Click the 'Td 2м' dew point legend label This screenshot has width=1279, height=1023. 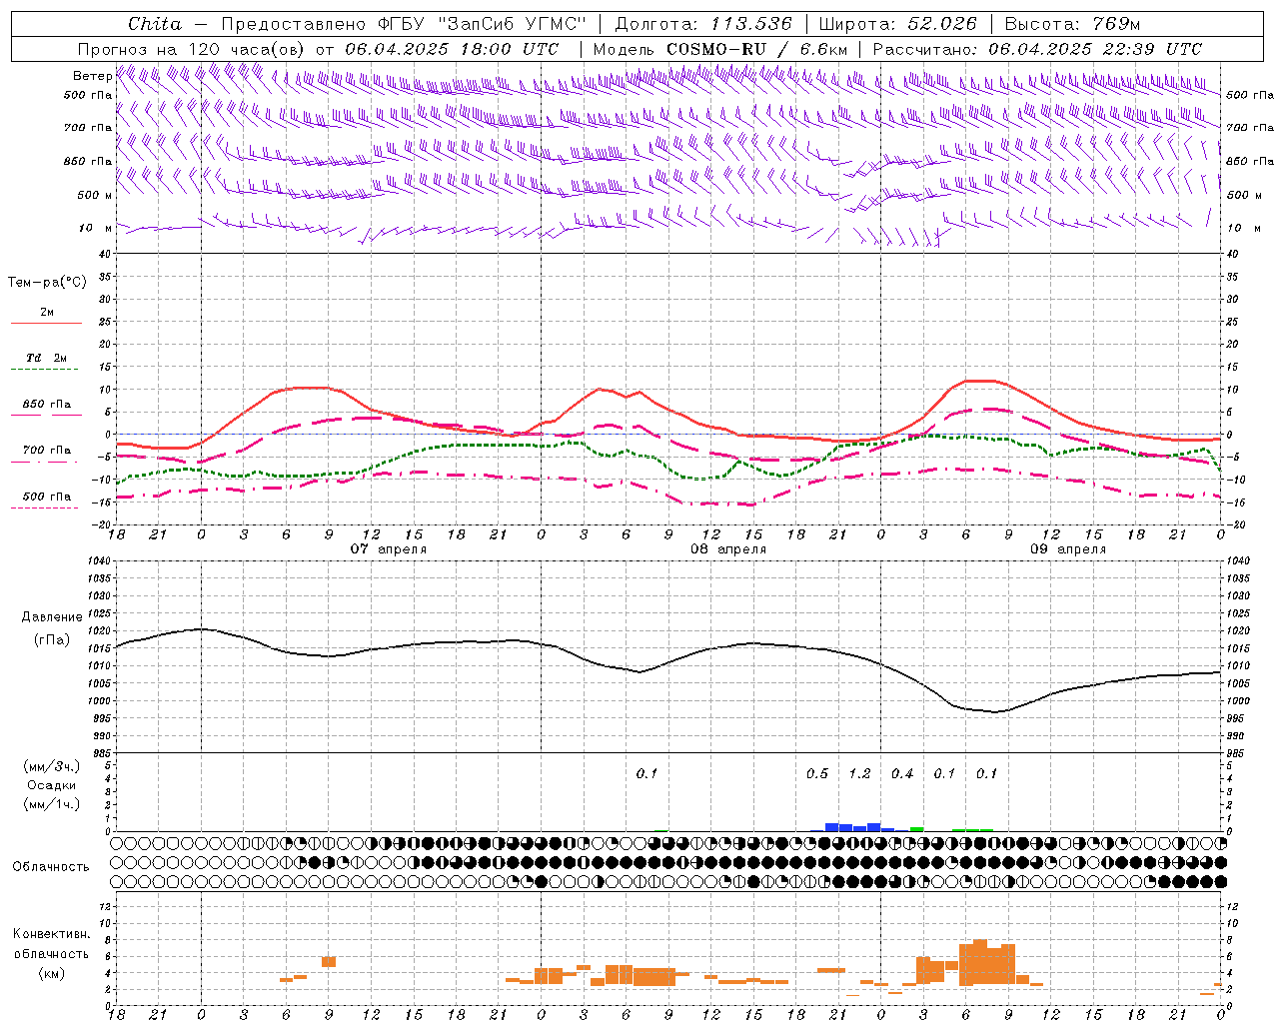pos(47,358)
